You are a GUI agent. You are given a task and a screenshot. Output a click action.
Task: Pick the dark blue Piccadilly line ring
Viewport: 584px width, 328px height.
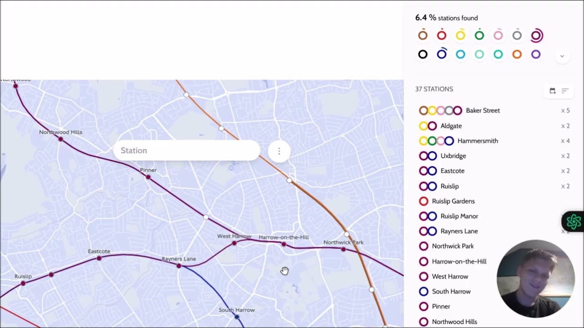click(x=442, y=54)
